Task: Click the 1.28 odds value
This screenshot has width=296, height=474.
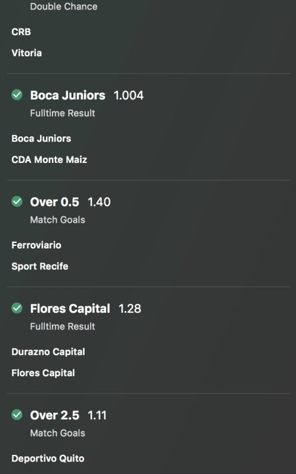Action: pos(130,309)
